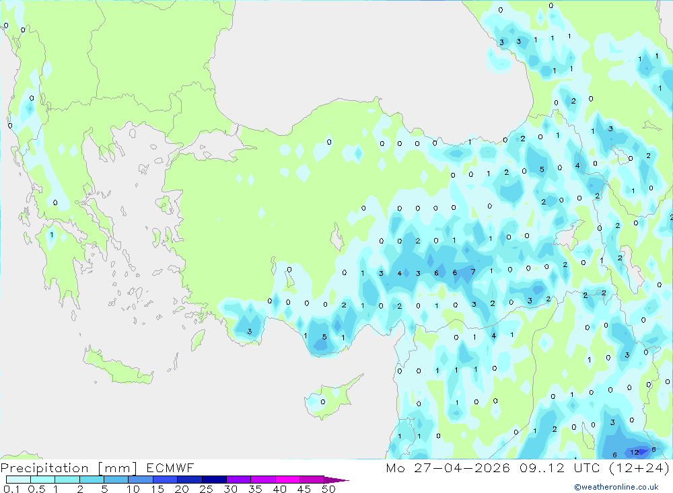Screen dimensions: 673x493
Task: Click the 35–40 mm violet legend swatch
Action: pos(263,480)
